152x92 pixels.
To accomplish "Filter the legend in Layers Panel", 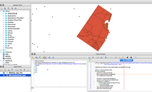I will pyautogui.click(x=12, y=70).
